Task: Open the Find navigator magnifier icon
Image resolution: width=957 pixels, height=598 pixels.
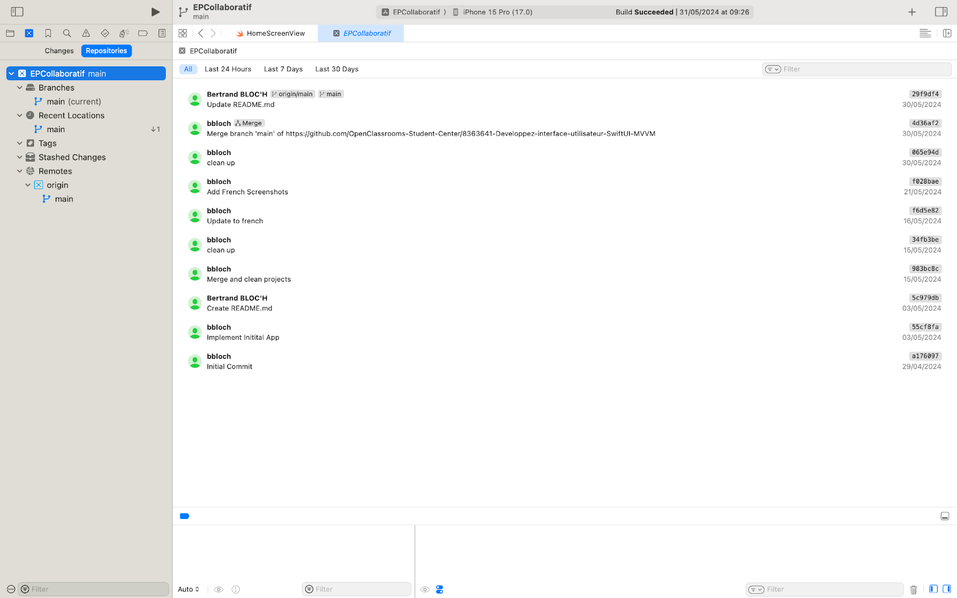Action: click(67, 33)
